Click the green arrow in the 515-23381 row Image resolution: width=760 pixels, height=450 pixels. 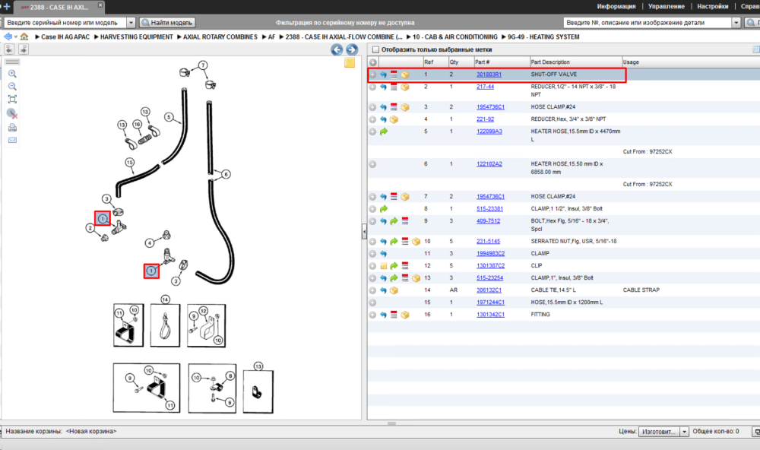(384, 209)
